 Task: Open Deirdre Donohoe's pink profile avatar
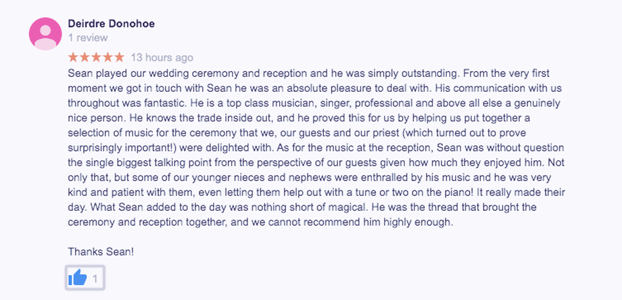click(45, 34)
